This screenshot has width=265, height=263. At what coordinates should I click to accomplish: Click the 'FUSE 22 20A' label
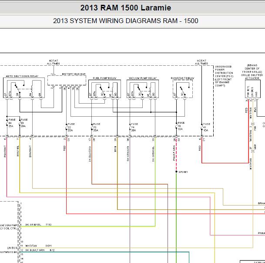pos(71,127)
